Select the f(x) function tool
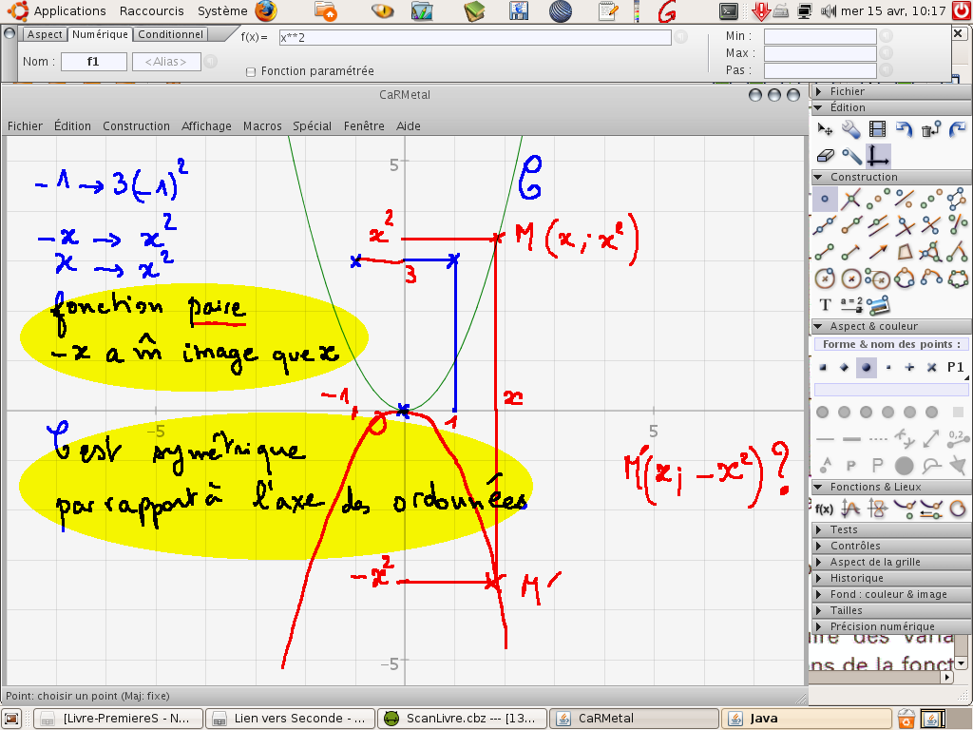 coord(824,509)
